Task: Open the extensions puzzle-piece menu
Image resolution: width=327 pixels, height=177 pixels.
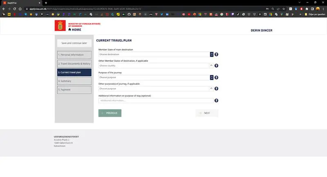Action: click(x=307, y=9)
